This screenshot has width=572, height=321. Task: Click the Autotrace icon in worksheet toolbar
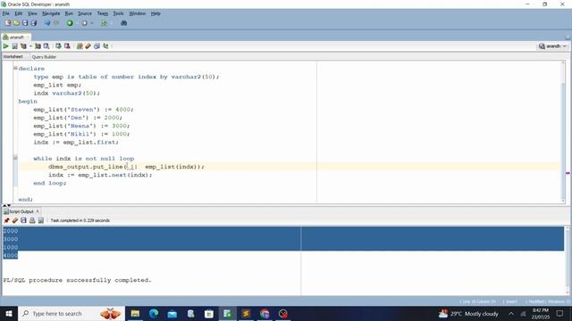[38, 46]
